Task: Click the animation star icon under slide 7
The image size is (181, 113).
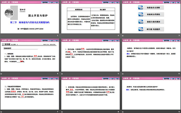Action: [x=1, y=112]
